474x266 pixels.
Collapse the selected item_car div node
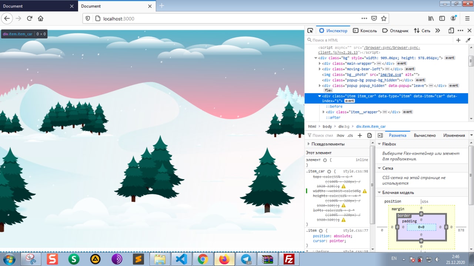click(x=320, y=96)
